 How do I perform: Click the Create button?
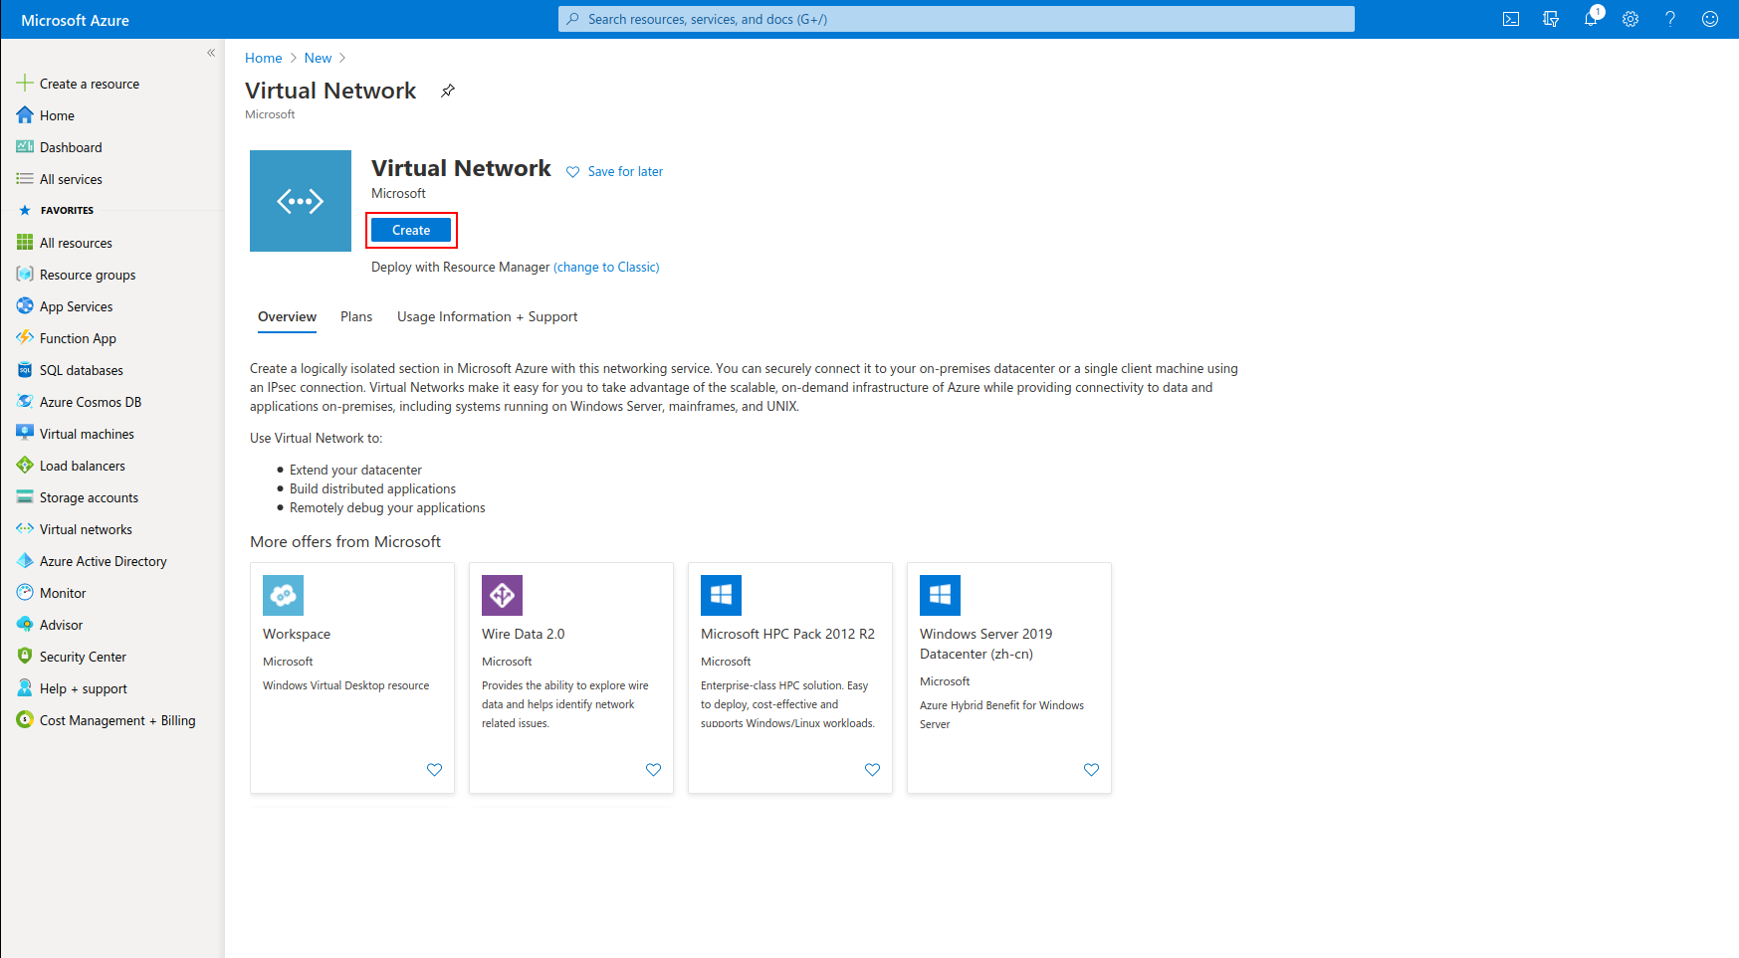click(411, 230)
